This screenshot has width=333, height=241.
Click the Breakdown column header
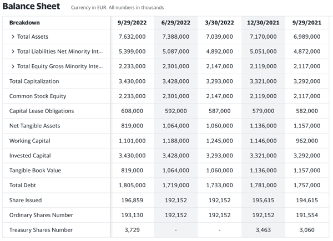[24, 23]
